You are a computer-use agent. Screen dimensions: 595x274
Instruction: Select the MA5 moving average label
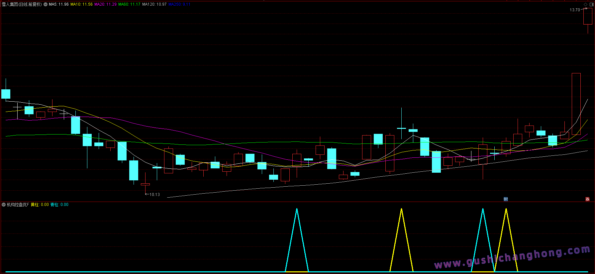click(59, 4)
